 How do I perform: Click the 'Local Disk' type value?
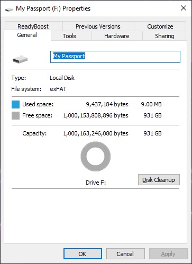coord(62,78)
